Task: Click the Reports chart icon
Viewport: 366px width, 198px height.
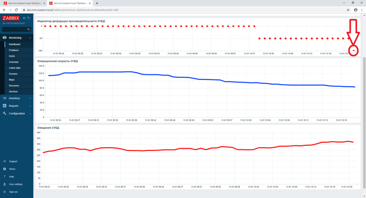Action: [x=4, y=106]
